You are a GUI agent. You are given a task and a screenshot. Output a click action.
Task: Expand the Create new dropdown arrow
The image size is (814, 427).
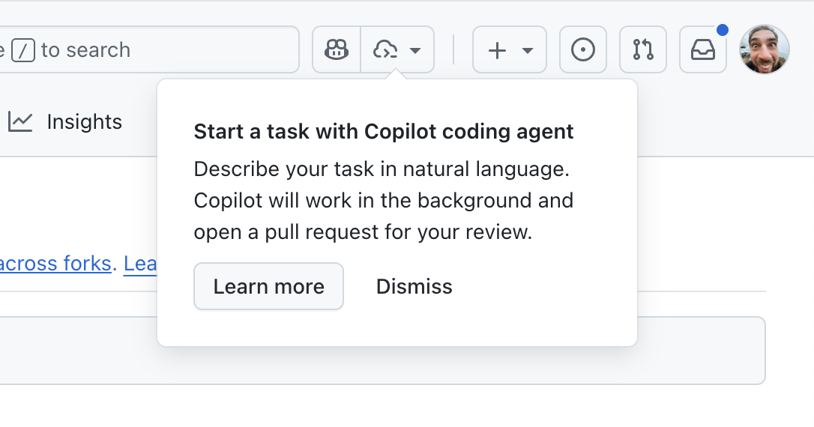pos(528,51)
